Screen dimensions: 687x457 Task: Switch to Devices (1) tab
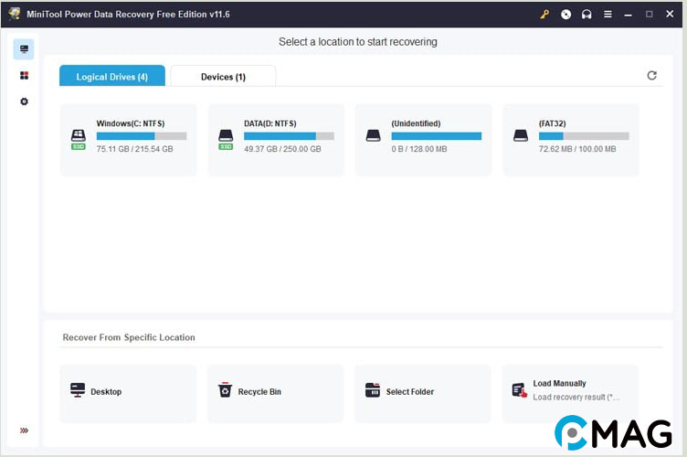pyautogui.click(x=223, y=76)
